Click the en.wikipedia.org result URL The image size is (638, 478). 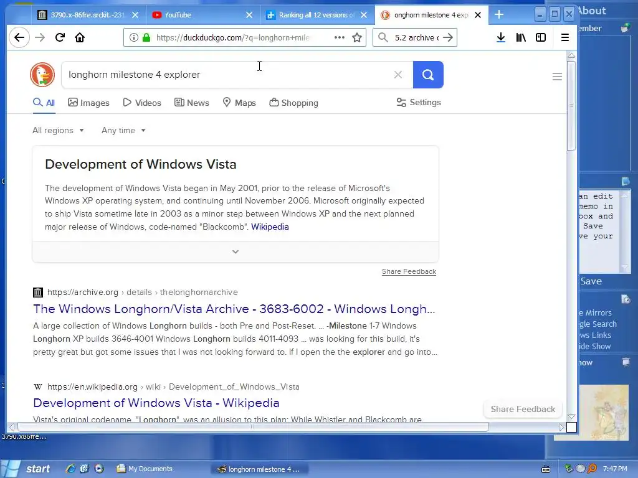(173, 387)
